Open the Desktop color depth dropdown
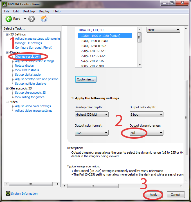This screenshot has height=202, width=191. [92, 115]
